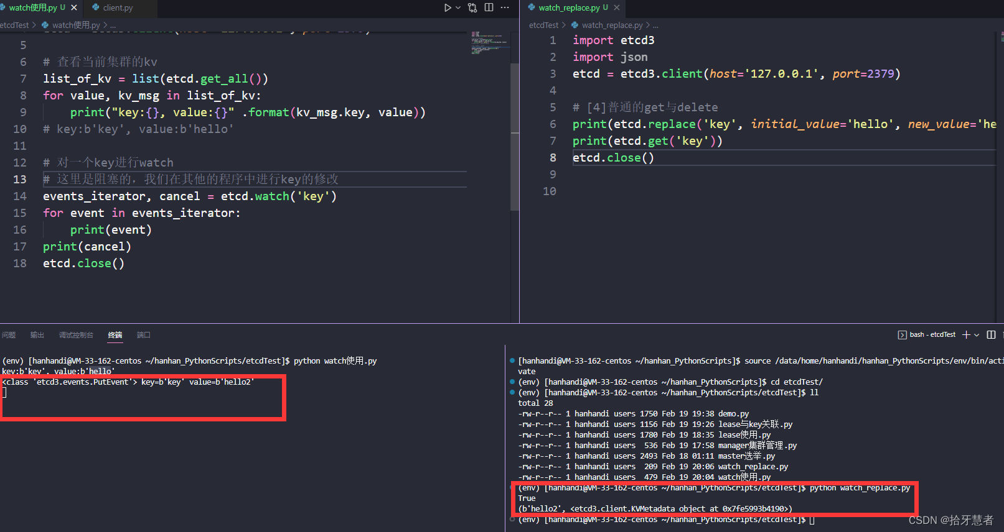Click the list_of_kv = list(...) line

pos(156,79)
